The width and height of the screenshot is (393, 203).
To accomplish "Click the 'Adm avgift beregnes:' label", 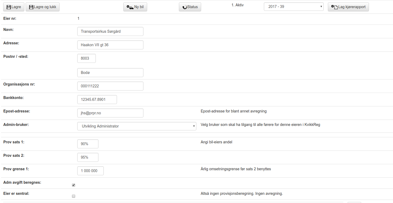I will click(22, 182).
